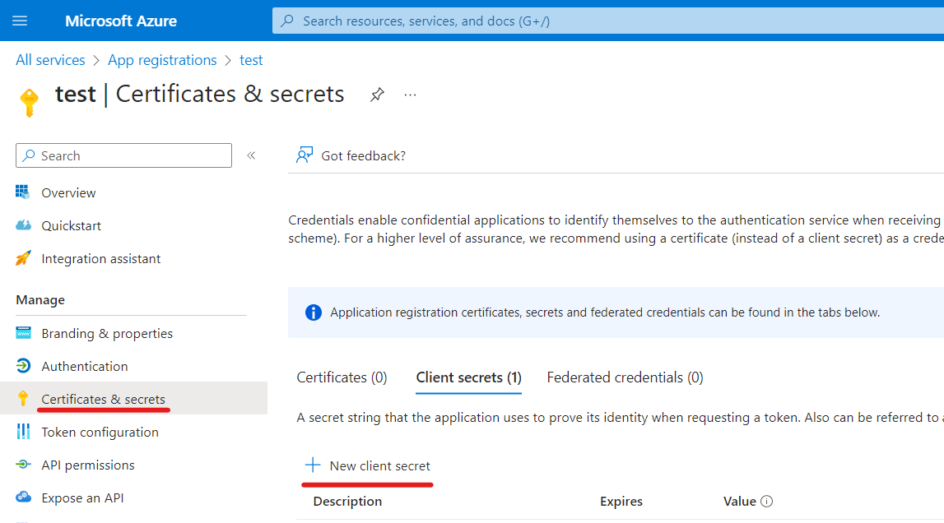Go to All services breadcrumb
The height and width of the screenshot is (523, 944).
(50, 60)
